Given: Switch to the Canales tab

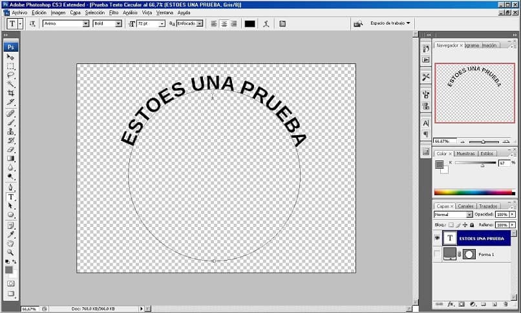Looking at the screenshot, I should pyautogui.click(x=465, y=206).
